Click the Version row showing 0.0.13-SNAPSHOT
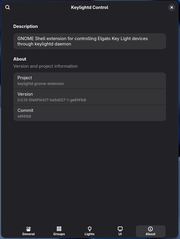The image size is (180, 239). pyautogui.click(x=89, y=96)
